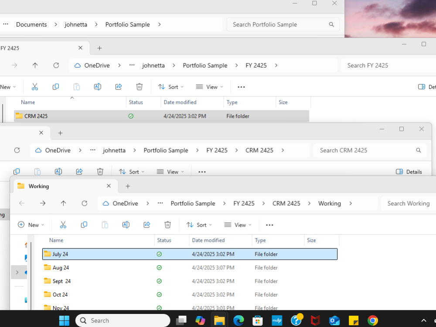Add new tab in FY 2425 window
Screen dimensions: 436x327
(99, 48)
